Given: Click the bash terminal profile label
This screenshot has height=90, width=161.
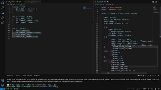Looking at the screenshot, I should [140, 76].
